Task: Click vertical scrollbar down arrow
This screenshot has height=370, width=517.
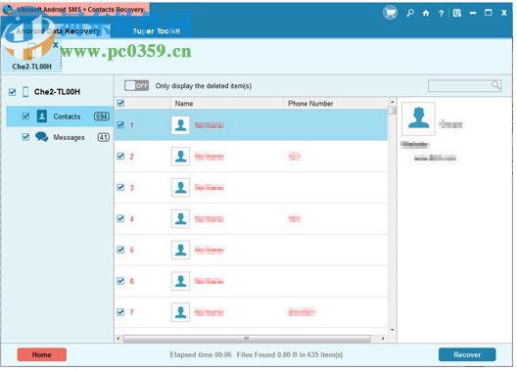Action: point(392,330)
